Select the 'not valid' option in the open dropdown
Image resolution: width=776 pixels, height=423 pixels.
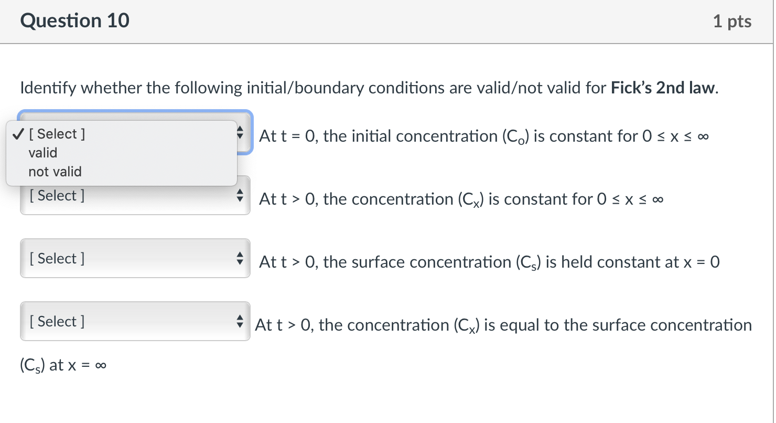(x=55, y=172)
